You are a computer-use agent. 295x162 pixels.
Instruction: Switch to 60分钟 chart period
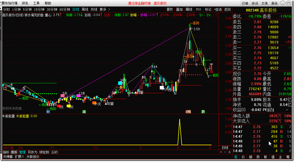pyautogui.click(x=65, y=9)
